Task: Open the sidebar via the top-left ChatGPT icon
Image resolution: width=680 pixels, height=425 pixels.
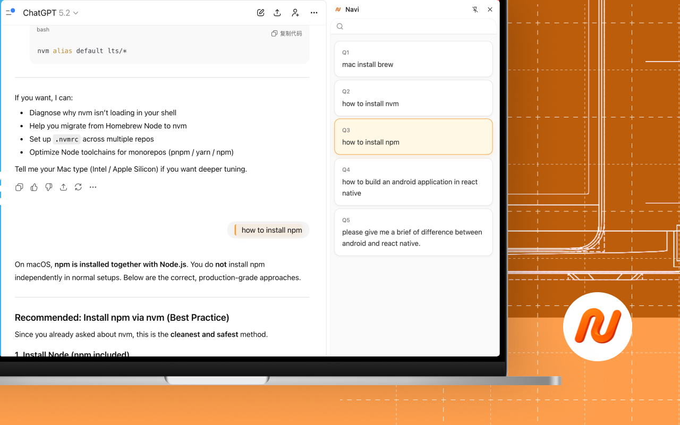Action: [x=10, y=12]
